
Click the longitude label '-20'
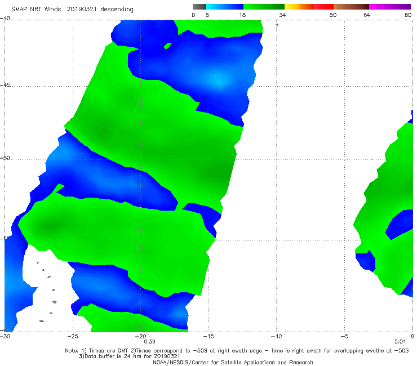(141, 336)
